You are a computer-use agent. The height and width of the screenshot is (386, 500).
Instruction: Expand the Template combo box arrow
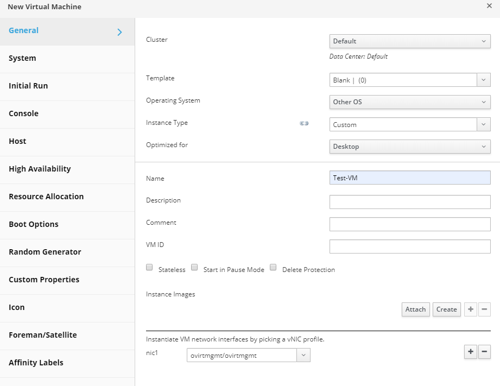click(x=484, y=80)
